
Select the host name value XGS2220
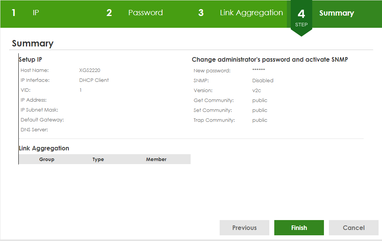pyautogui.click(x=90, y=70)
